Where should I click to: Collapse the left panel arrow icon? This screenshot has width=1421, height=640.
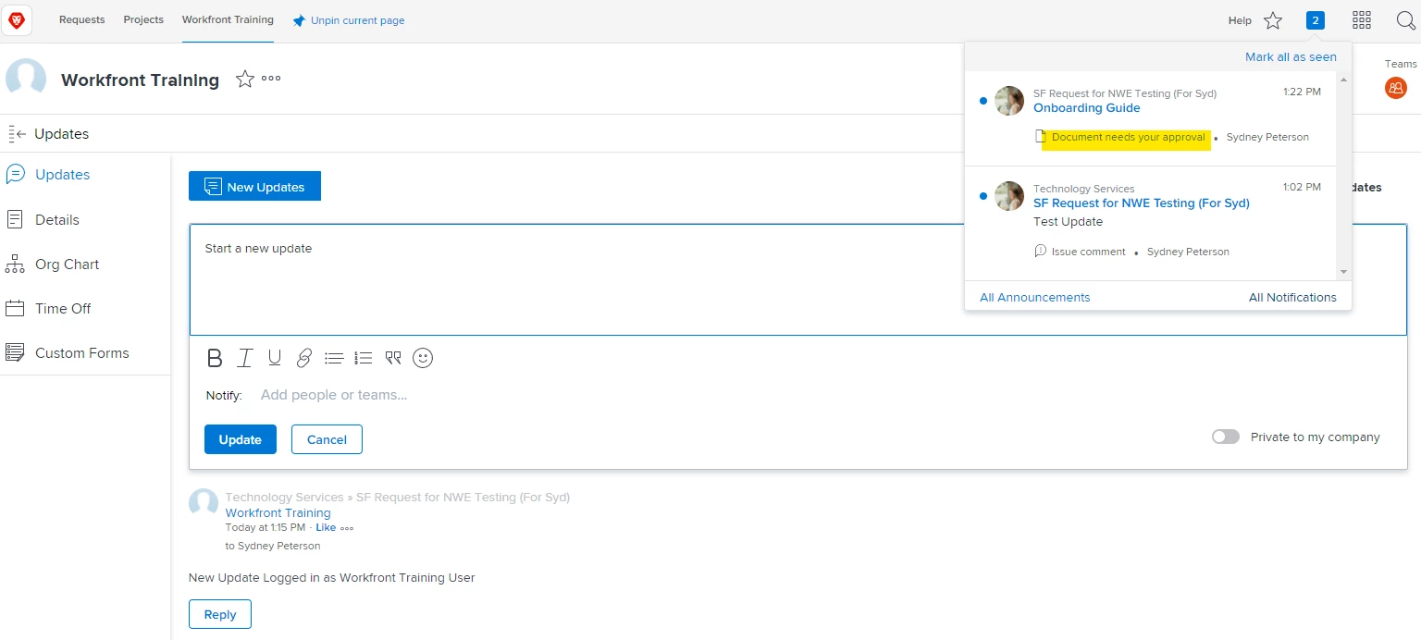17,134
